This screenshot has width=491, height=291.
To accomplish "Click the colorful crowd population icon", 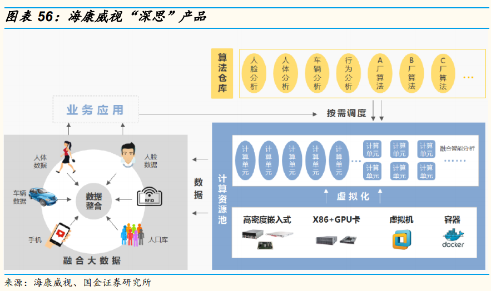I will pos(132,234).
